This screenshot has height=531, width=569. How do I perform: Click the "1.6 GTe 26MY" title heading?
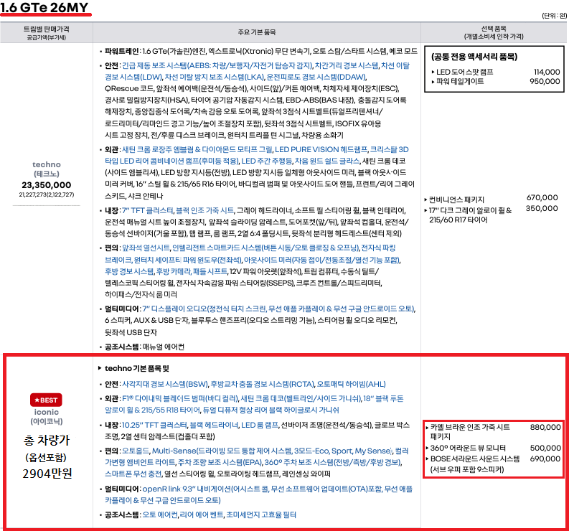point(45,10)
